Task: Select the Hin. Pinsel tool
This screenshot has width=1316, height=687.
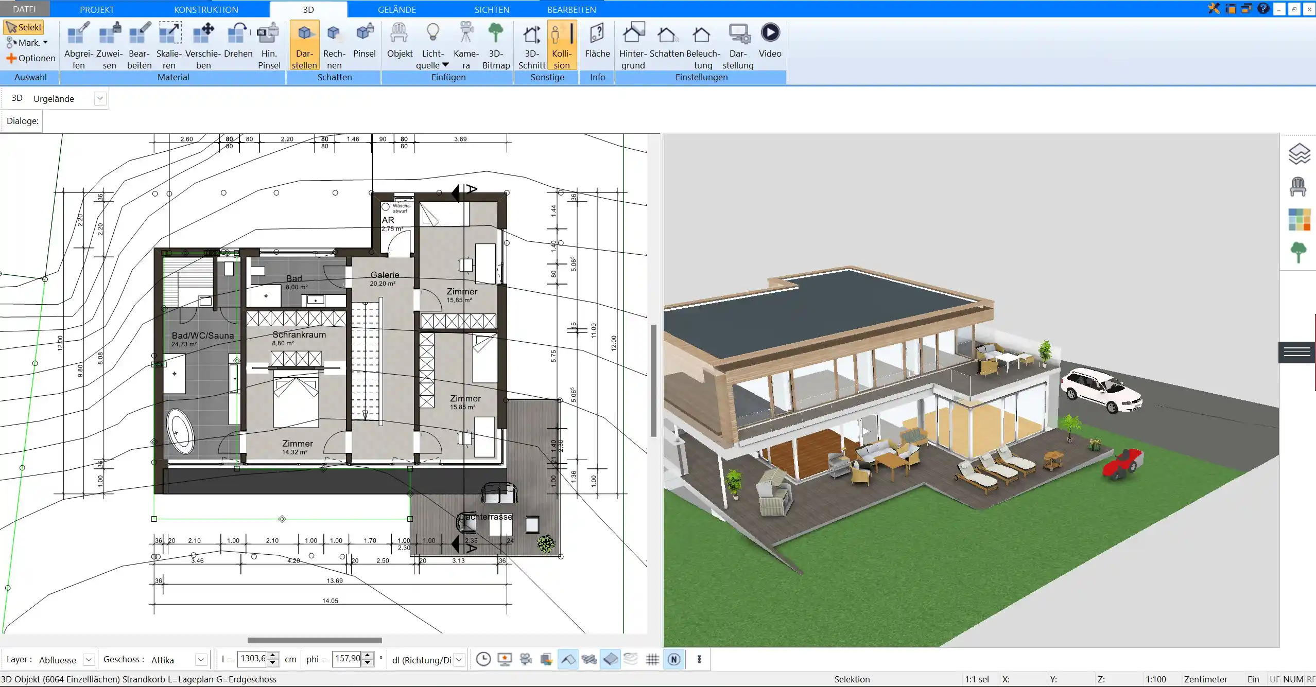Action: [x=269, y=45]
